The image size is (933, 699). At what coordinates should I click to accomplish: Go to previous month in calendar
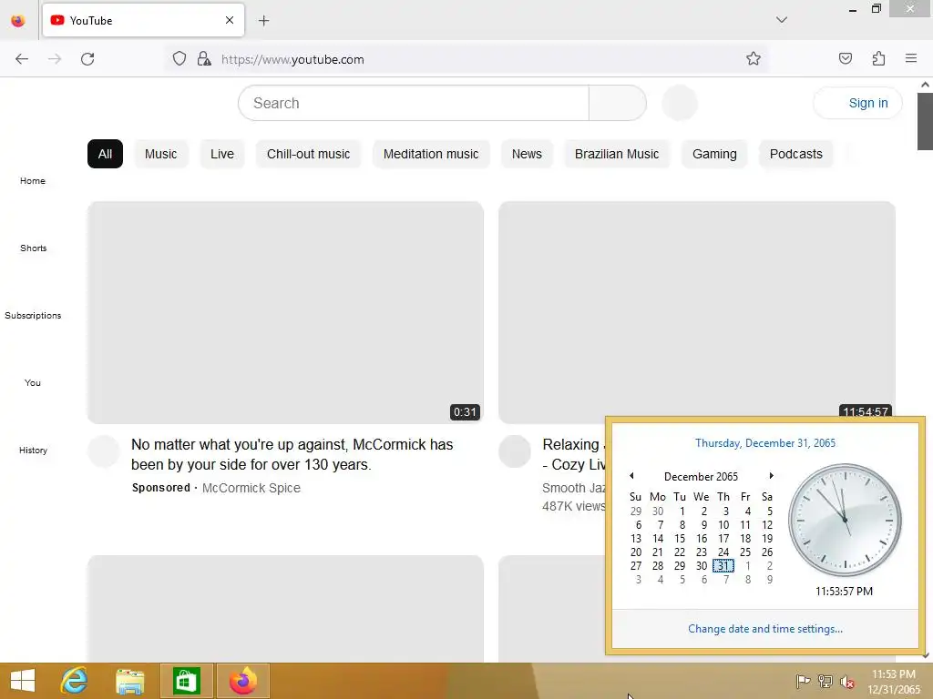click(631, 475)
